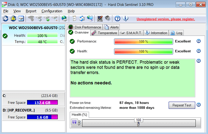Click the D: free space 1.6 GB bar
The image size is (208, 134).
43,117
